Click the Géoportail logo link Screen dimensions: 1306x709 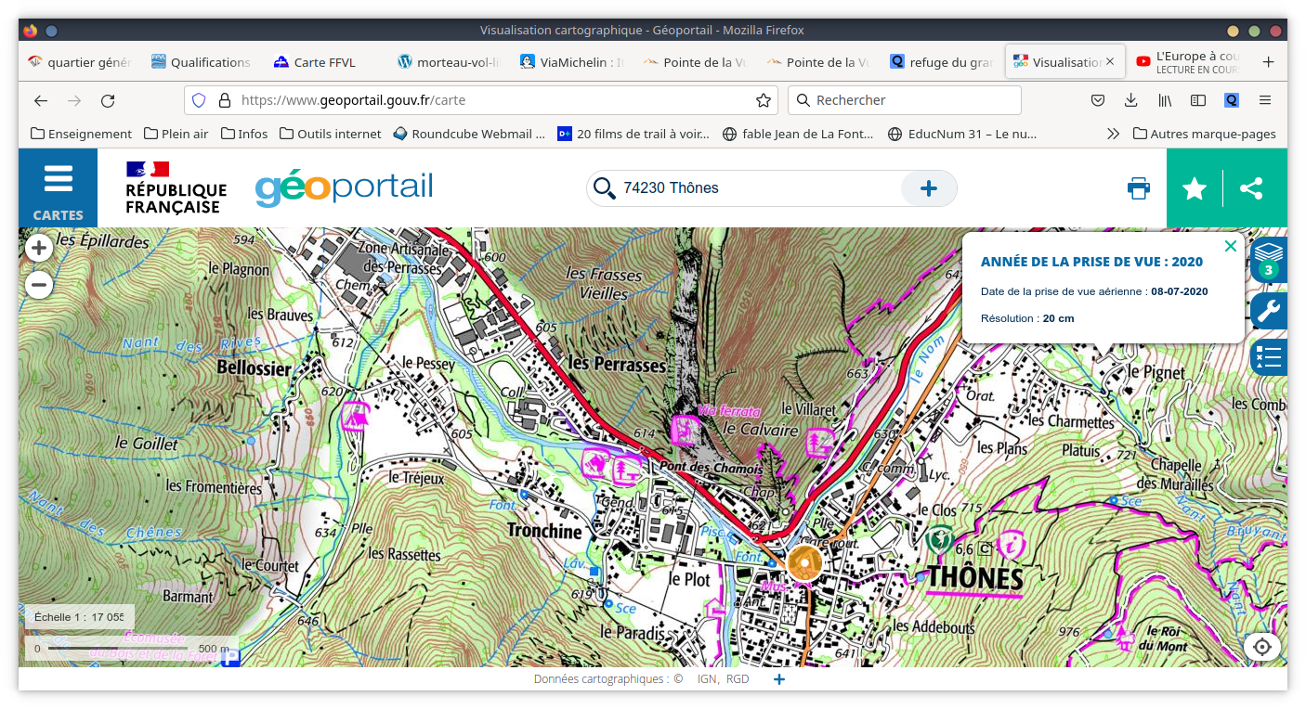pos(344,188)
